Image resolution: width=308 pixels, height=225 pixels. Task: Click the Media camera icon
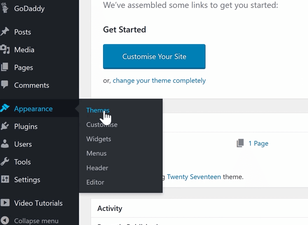pos(5,49)
